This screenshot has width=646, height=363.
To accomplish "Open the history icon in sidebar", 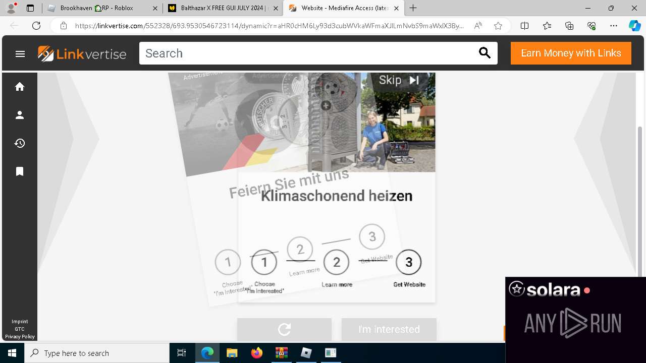I will tap(20, 143).
